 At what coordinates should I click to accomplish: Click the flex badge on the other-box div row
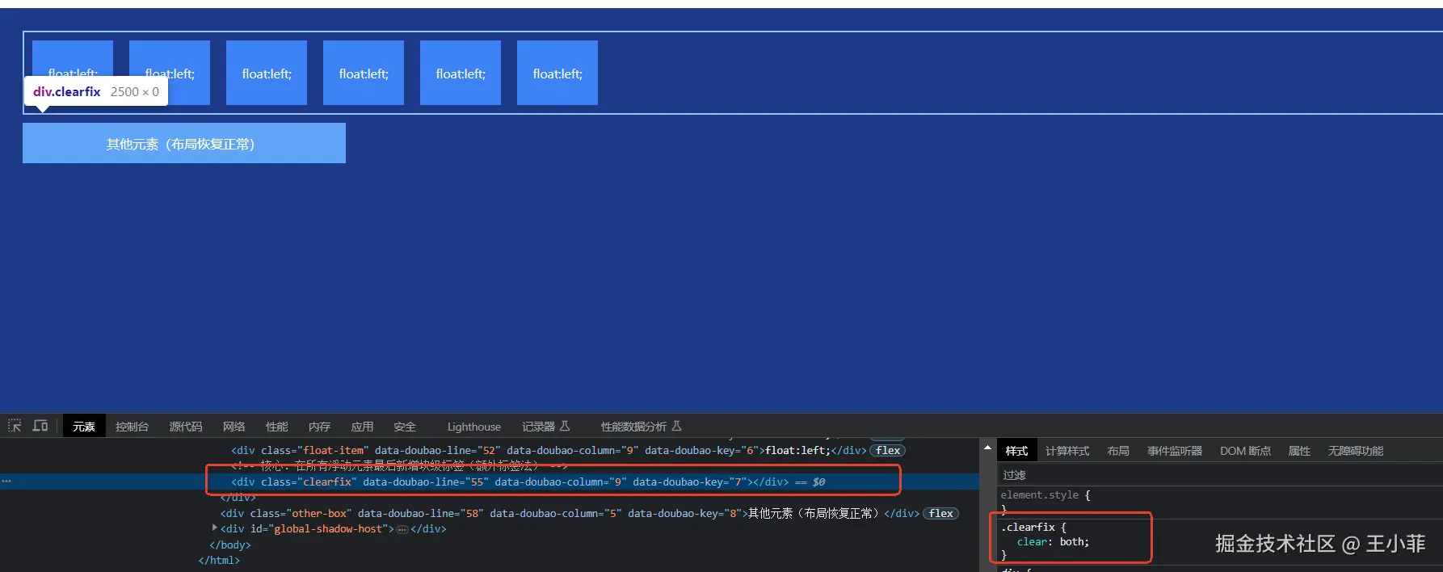point(940,514)
